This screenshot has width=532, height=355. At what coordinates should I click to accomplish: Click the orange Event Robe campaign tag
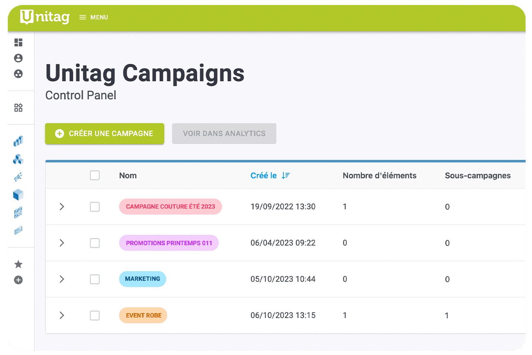[x=143, y=315]
